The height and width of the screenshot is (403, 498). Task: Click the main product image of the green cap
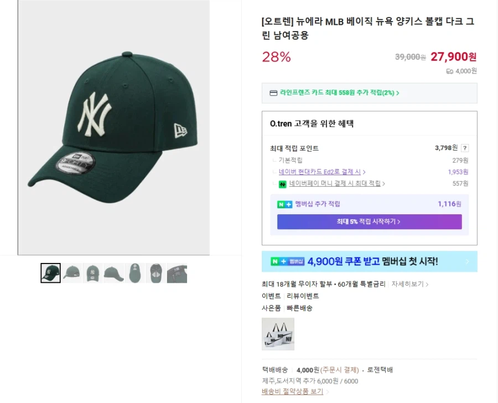tap(113, 127)
